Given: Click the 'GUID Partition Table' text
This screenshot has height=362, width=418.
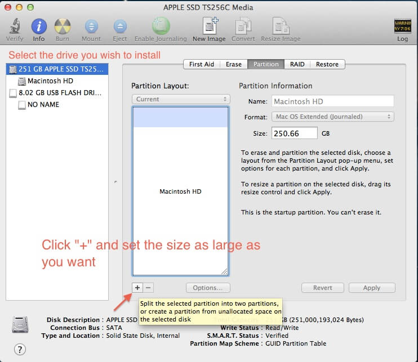Looking at the screenshot, I should pyautogui.click(x=296, y=343).
